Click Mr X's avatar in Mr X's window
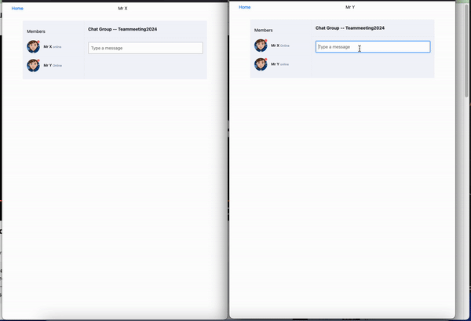The height and width of the screenshot is (321, 471). click(33, 47)
